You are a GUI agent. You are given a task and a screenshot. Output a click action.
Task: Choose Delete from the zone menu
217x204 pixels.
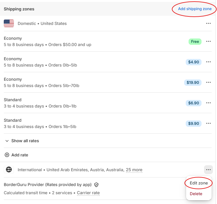click(x=196, y=194)
